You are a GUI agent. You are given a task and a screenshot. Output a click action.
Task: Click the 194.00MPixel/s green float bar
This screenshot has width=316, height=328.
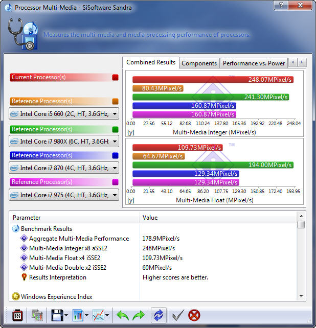[x=213, y=165]
